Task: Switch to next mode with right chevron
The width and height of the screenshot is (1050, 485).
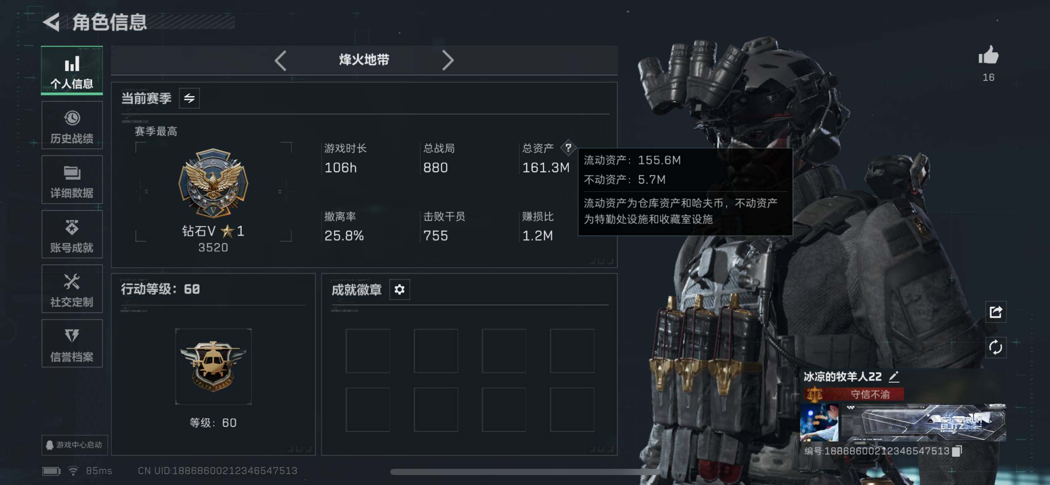Action: (x=447, y=61)
